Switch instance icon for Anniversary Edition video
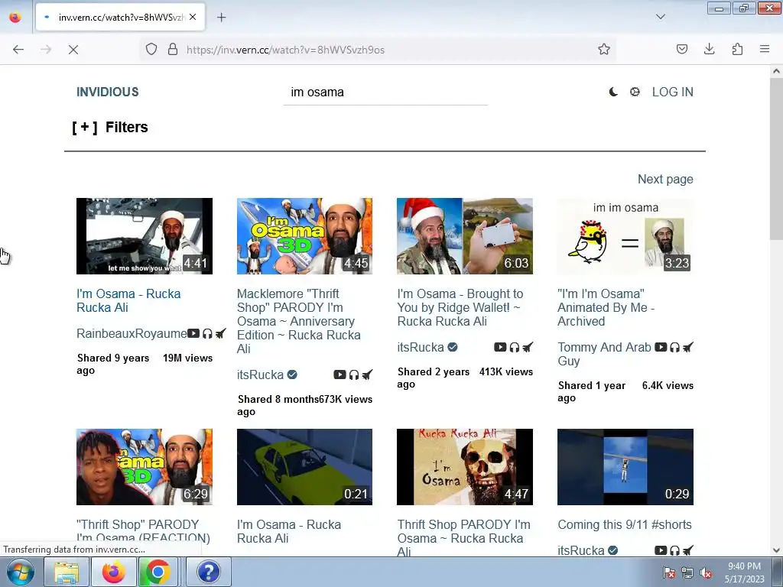 coord(367,375)
